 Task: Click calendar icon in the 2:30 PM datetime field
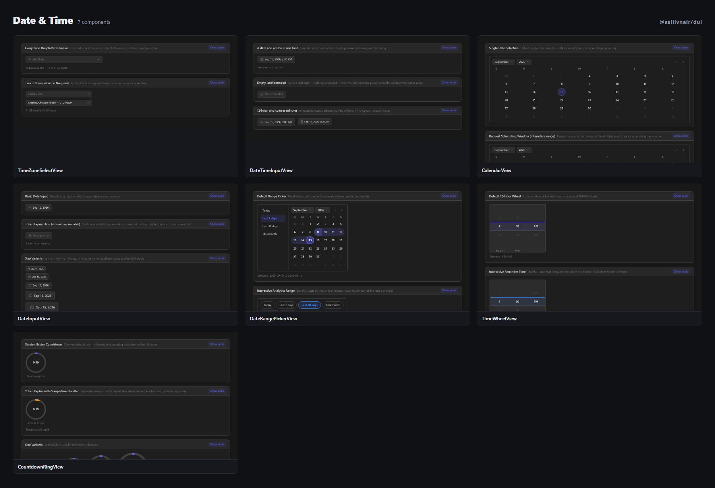coord(262,60)
